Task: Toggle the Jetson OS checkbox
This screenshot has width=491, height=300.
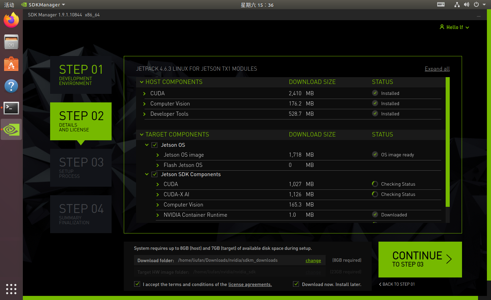Action: tap(154, 145)
